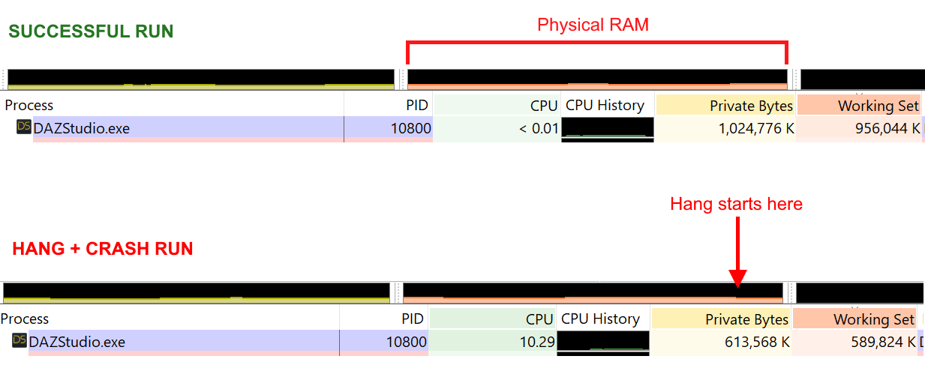Open the CPU usage graph in the successful run toolbar
Screen dimensions: 925x371
(x=200, y=79)
